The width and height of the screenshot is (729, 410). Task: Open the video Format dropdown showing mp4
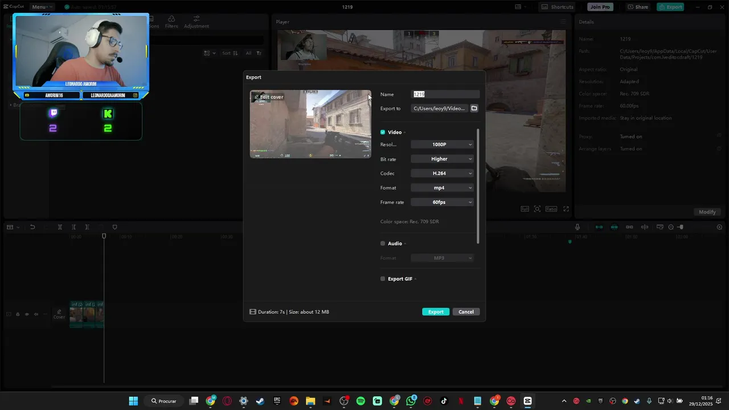[x=442, y=188]
